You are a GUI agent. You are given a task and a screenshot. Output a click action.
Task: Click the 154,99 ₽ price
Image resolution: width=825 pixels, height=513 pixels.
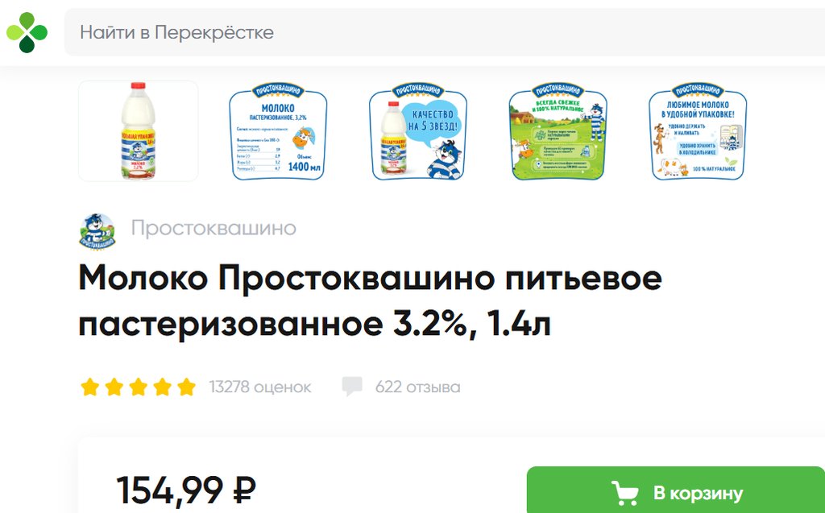(186, 490)
